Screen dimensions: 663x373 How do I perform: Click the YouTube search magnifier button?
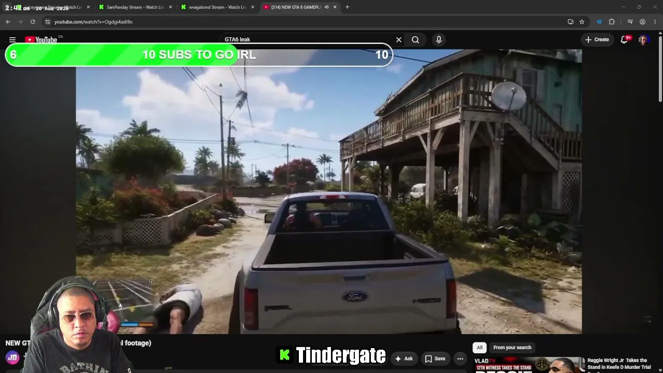(415, 39)
